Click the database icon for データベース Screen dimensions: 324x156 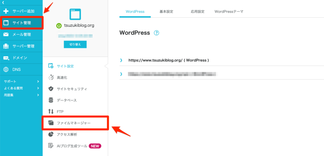tap(51, 101)
